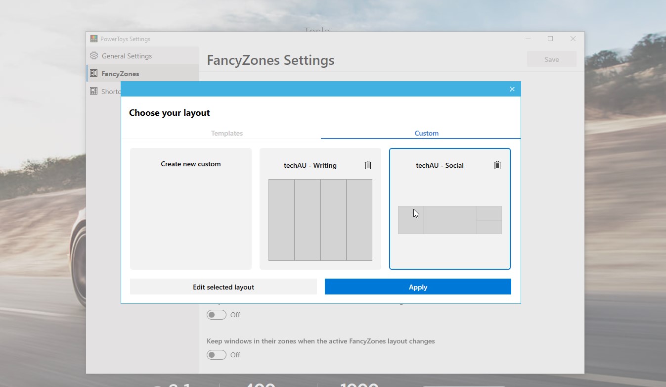
Task: Maximize the PowerToys Settings window
Action: point(550,39)
